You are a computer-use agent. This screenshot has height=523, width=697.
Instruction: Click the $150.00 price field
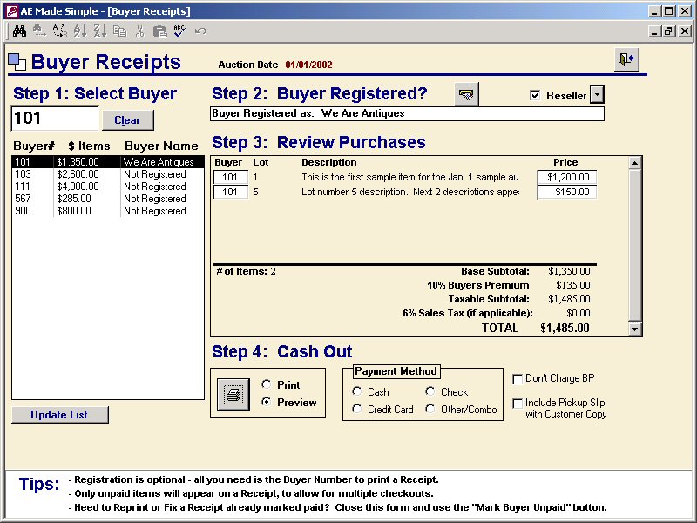567,192
